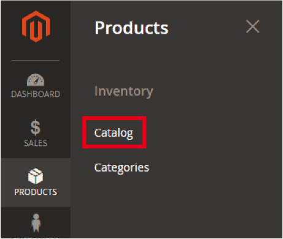Click the Products box icon in sidebar
This screenshot has width=283, height=239.
[x=36, y=176]
